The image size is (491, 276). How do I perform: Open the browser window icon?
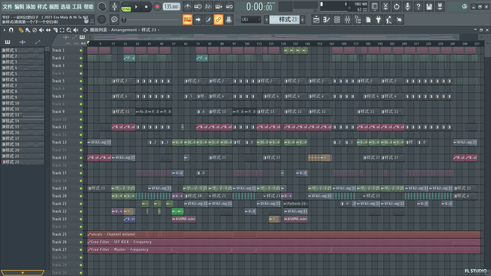[358, 20]
